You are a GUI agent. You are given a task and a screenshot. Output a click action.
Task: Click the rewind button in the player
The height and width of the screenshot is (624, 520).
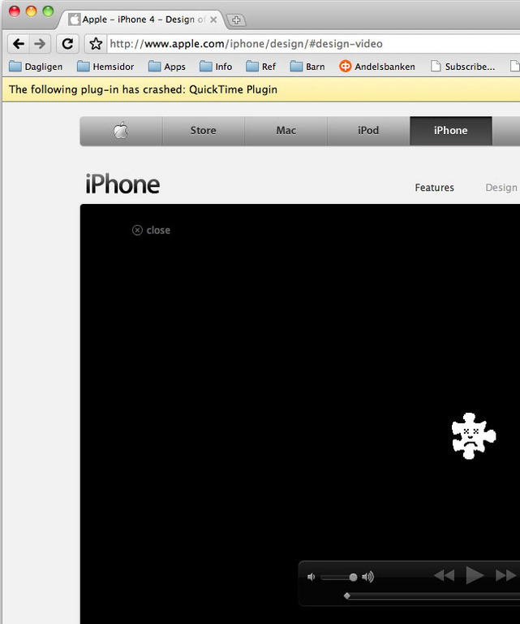pos(444,576)
